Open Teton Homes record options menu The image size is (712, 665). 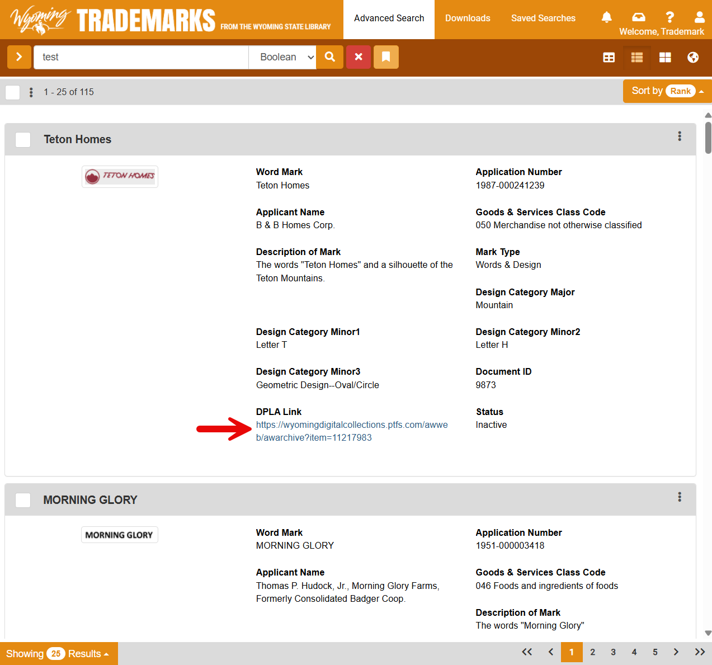coord(680,136)
